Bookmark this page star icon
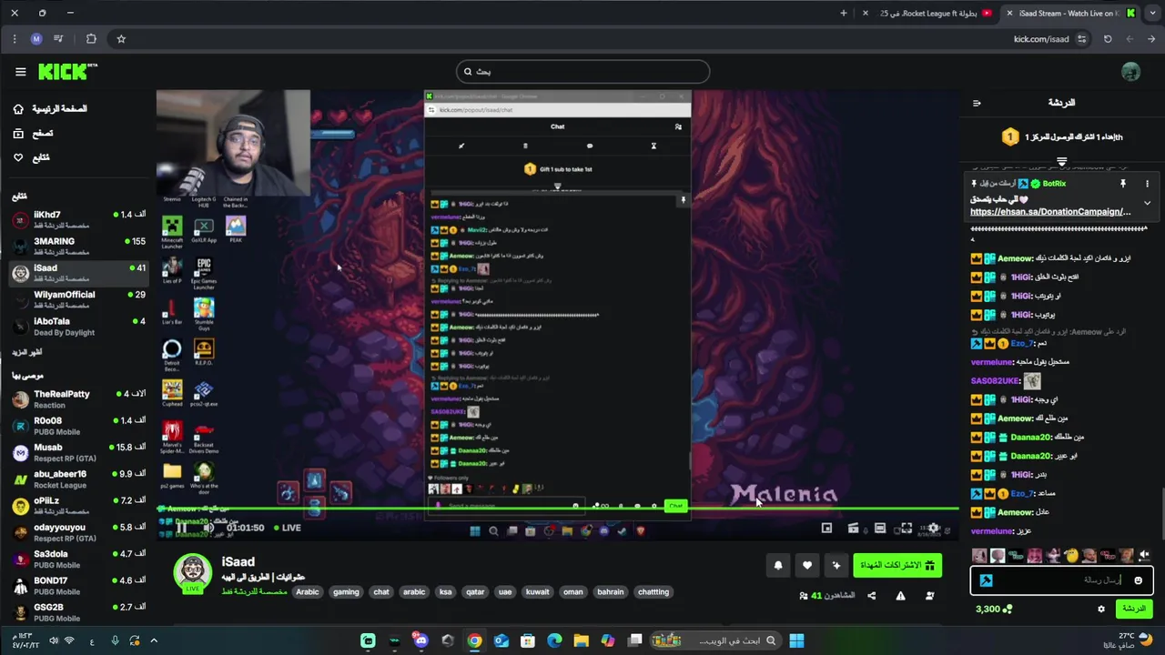 point(121,39)
